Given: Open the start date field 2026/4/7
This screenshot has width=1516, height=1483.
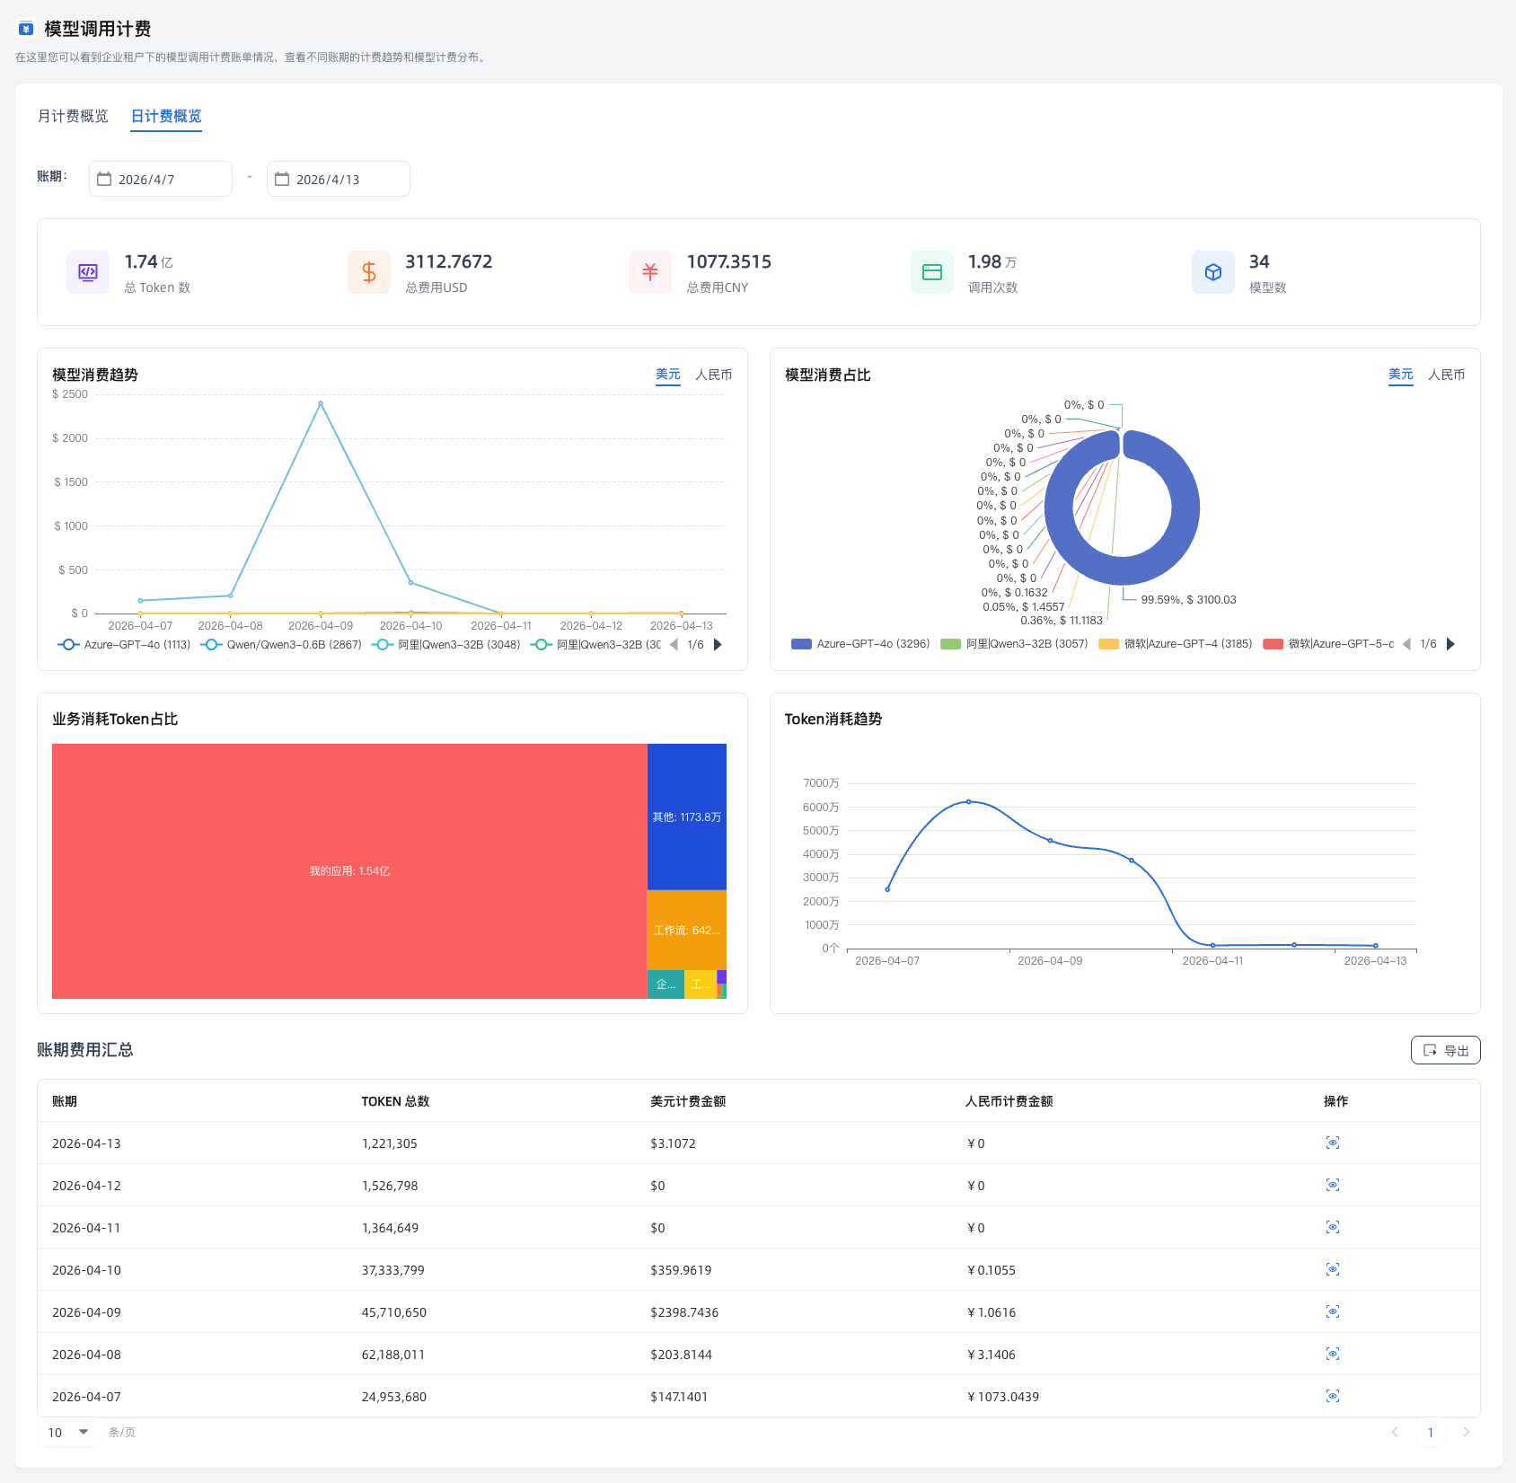Looking at the screenshot, I should coord(161,179).
